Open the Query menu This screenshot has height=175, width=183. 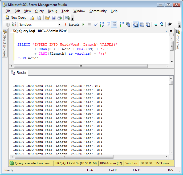39,11
